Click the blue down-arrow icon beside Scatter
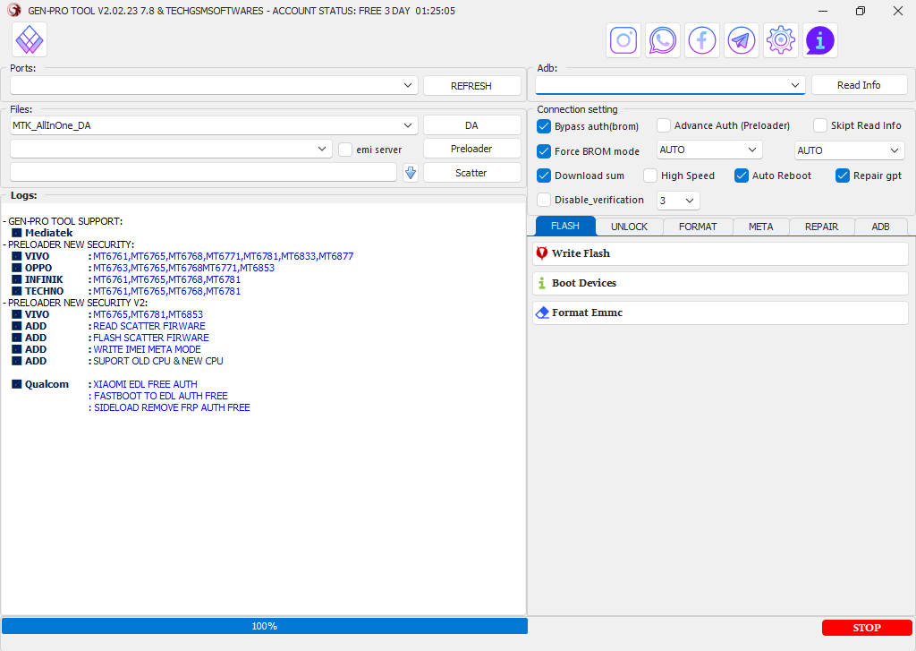916x651 pixels. pyautogui.click(x=411, y=173)
